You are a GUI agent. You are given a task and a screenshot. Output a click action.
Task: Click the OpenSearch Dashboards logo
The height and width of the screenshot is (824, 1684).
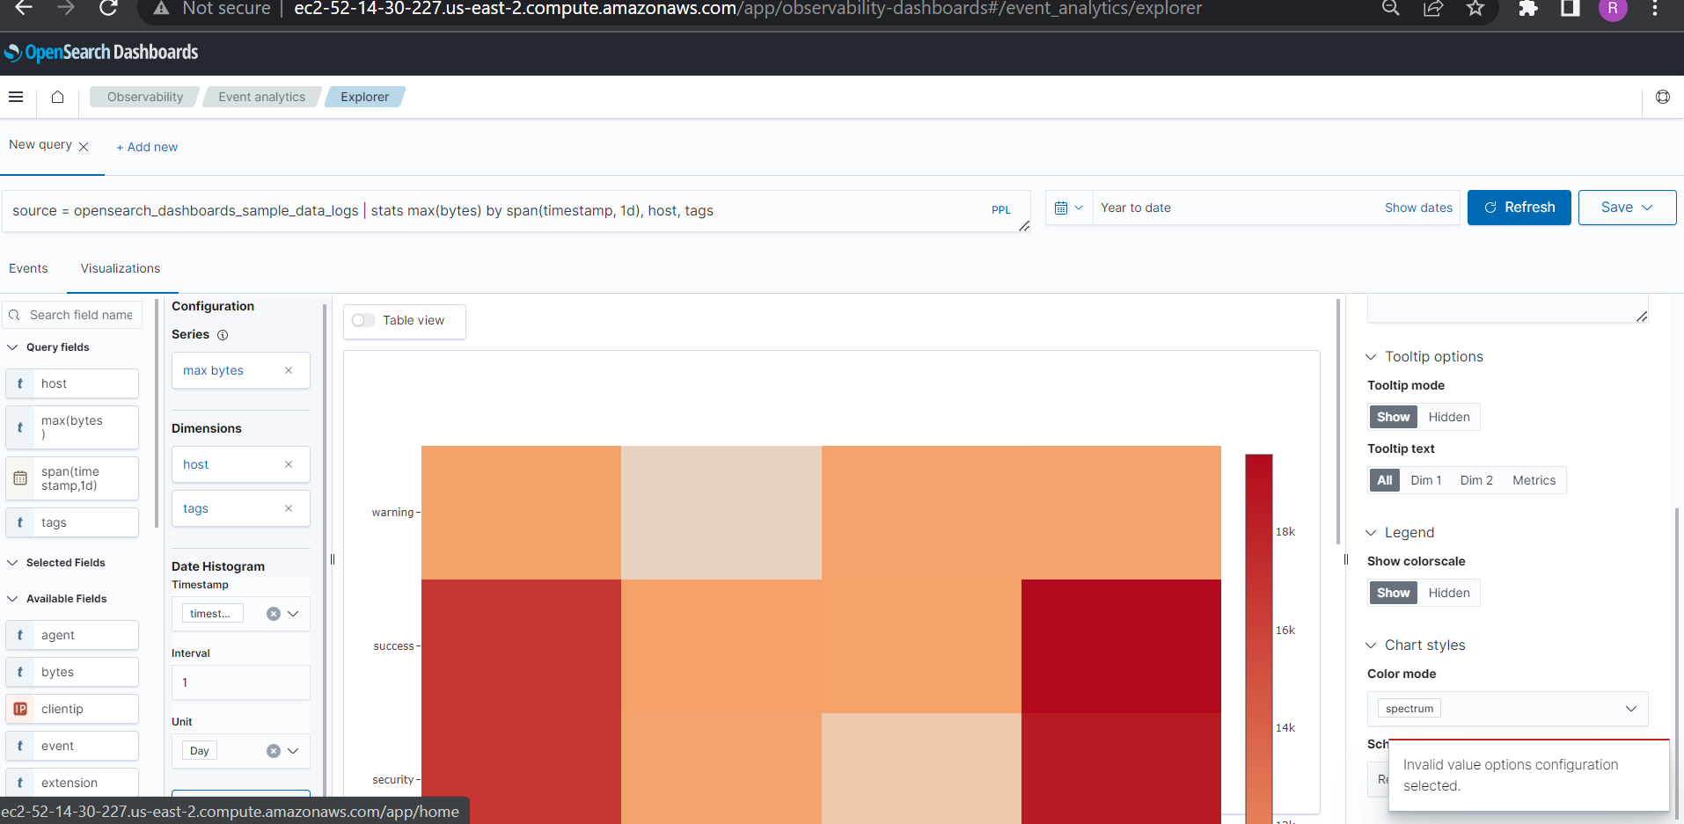[101, 52]
